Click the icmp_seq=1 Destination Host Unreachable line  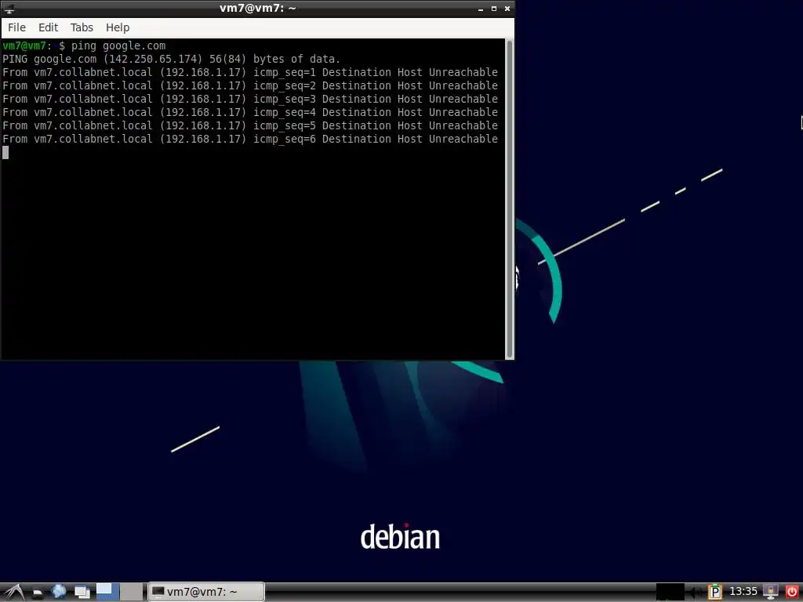coord(250,73)
